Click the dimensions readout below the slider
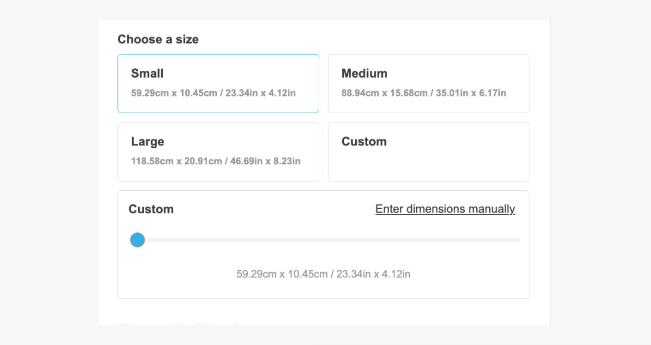 (x=323, y=274)
